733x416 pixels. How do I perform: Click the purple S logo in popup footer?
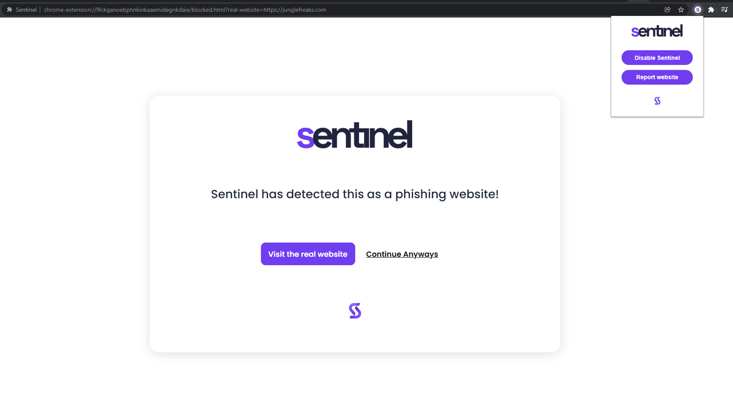tap(657, 101)
